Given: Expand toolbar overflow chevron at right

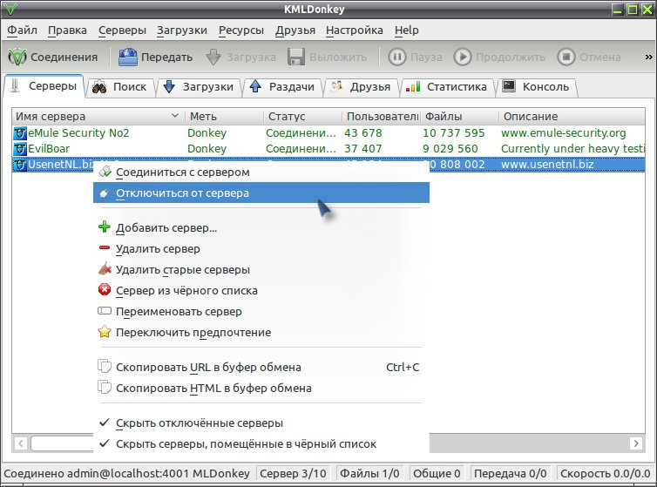Looking at the screenshot, I should point(648,57).
